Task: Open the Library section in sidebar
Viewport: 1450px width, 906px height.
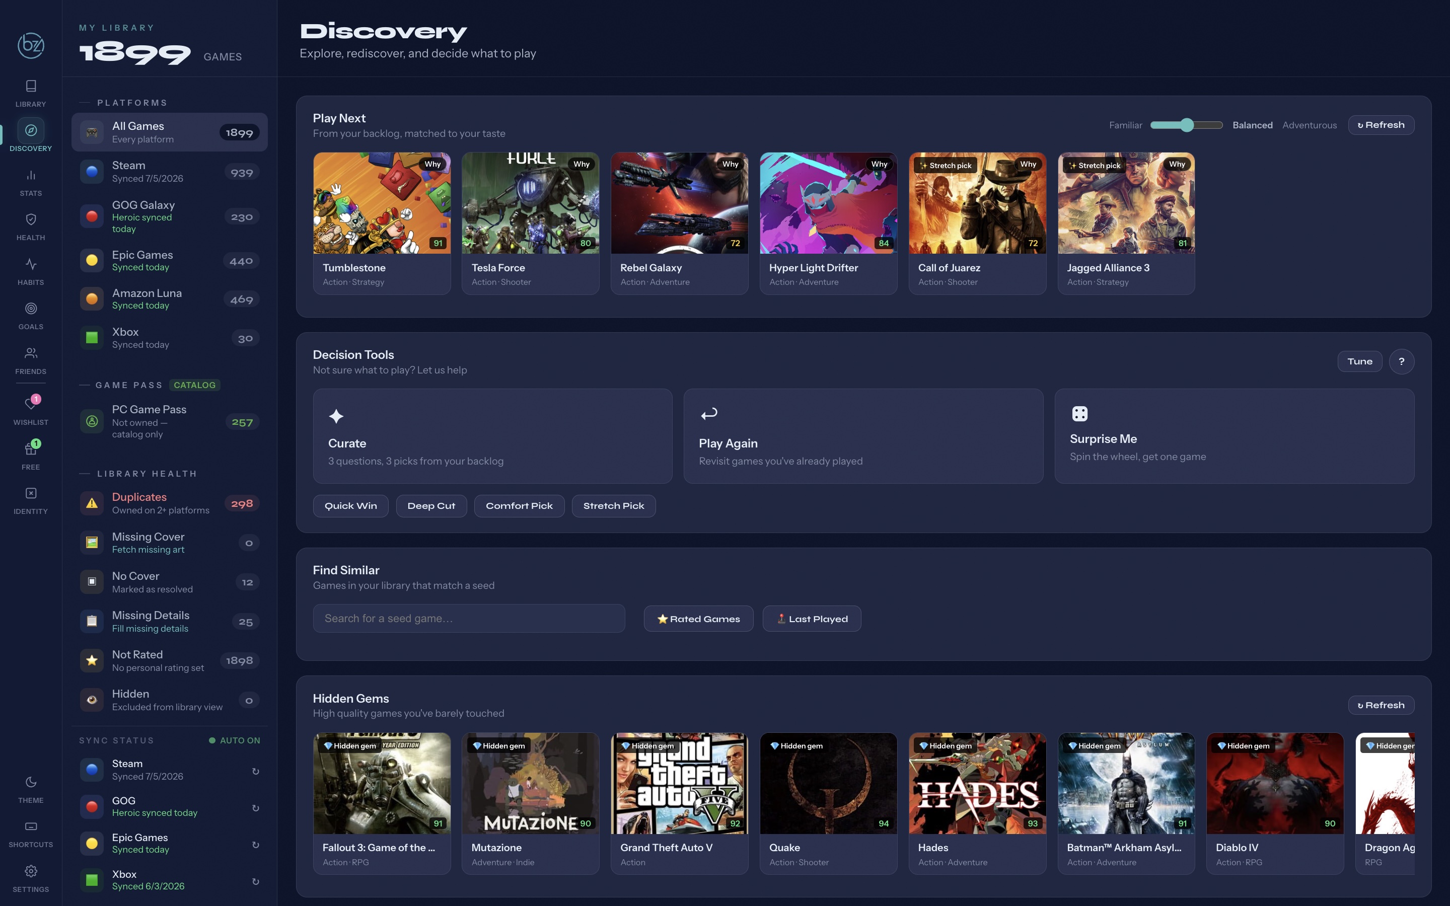Action: 31,93
